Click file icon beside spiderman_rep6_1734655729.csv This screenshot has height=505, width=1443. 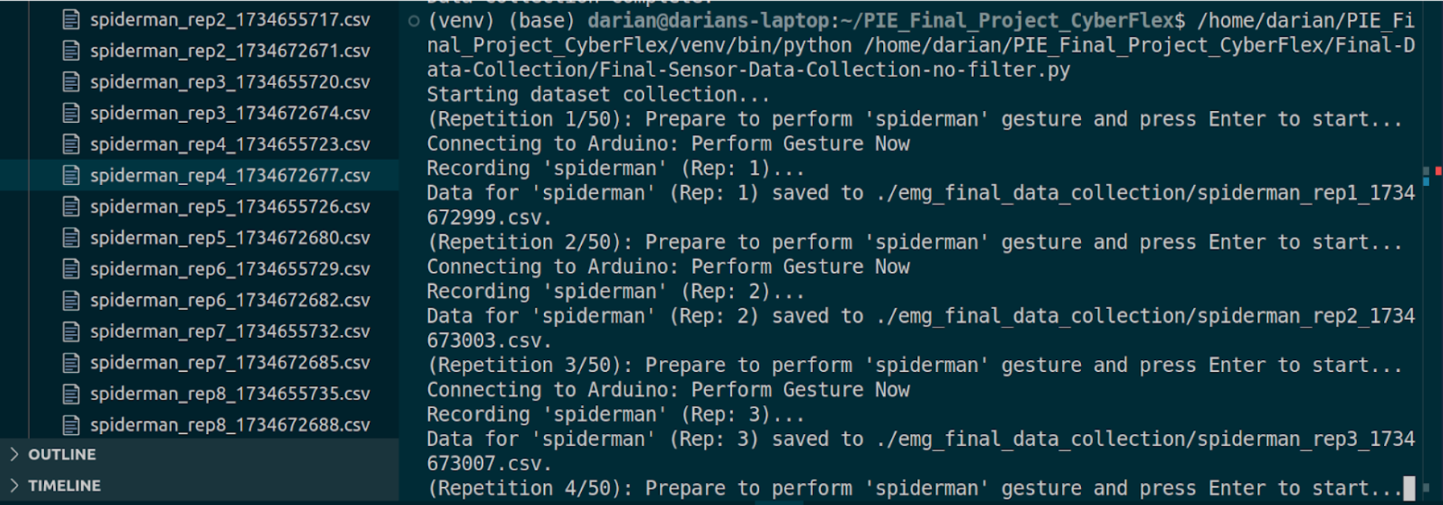(71, 269)
